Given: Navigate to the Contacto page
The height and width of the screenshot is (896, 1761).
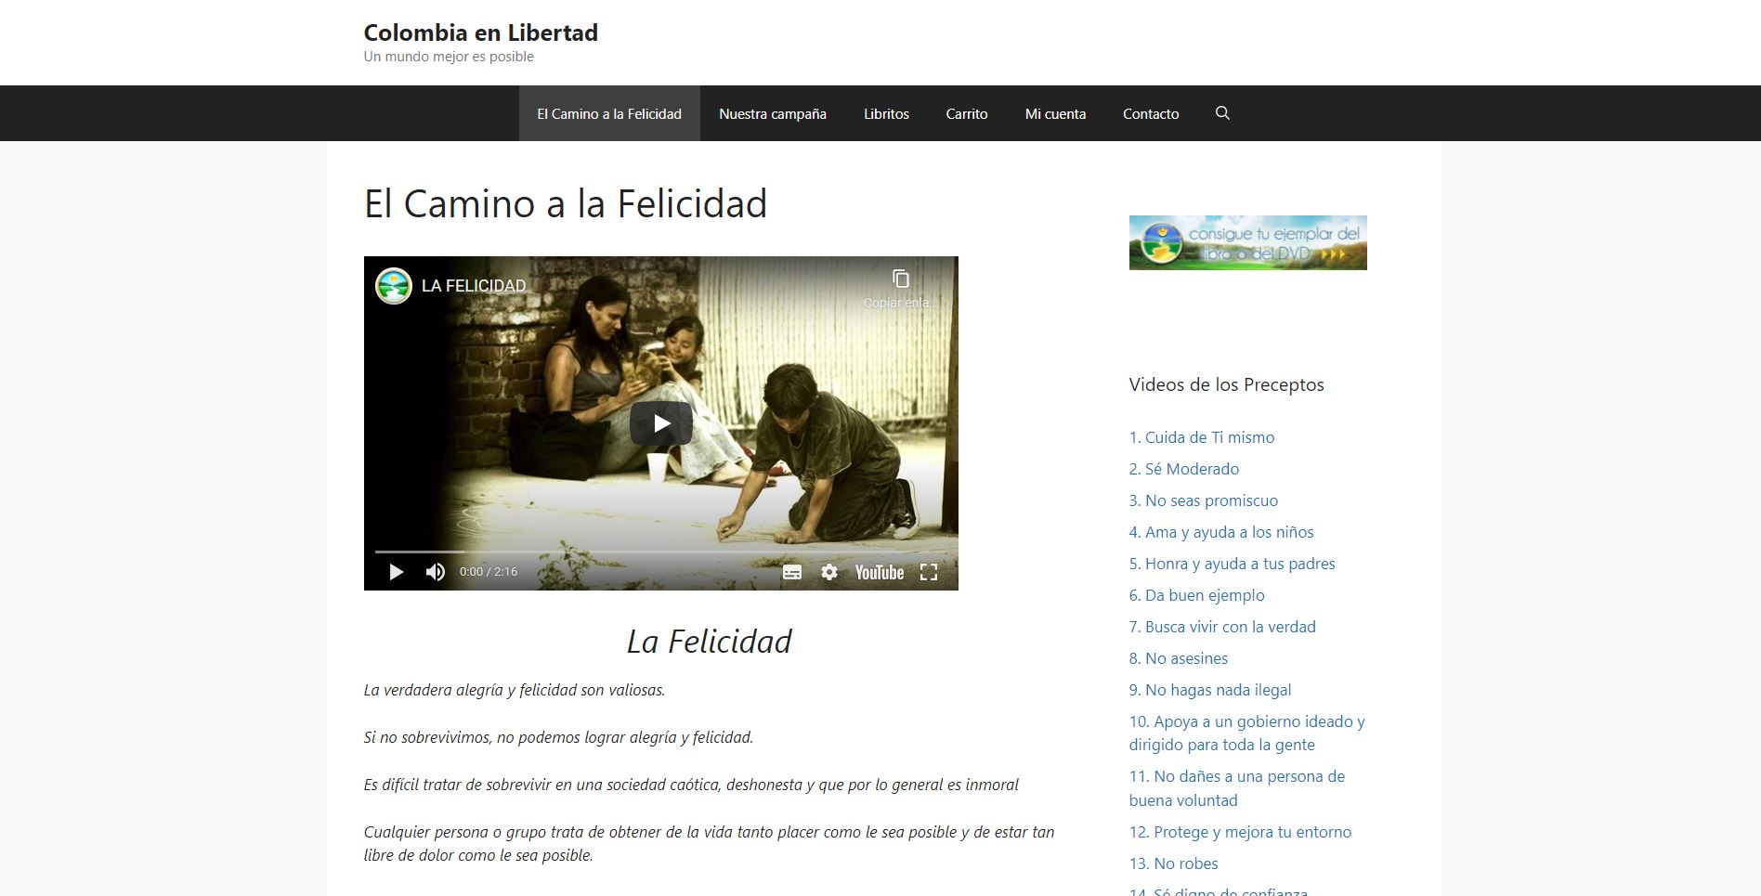Looking at the screenshot, I should coord(1151,113).
